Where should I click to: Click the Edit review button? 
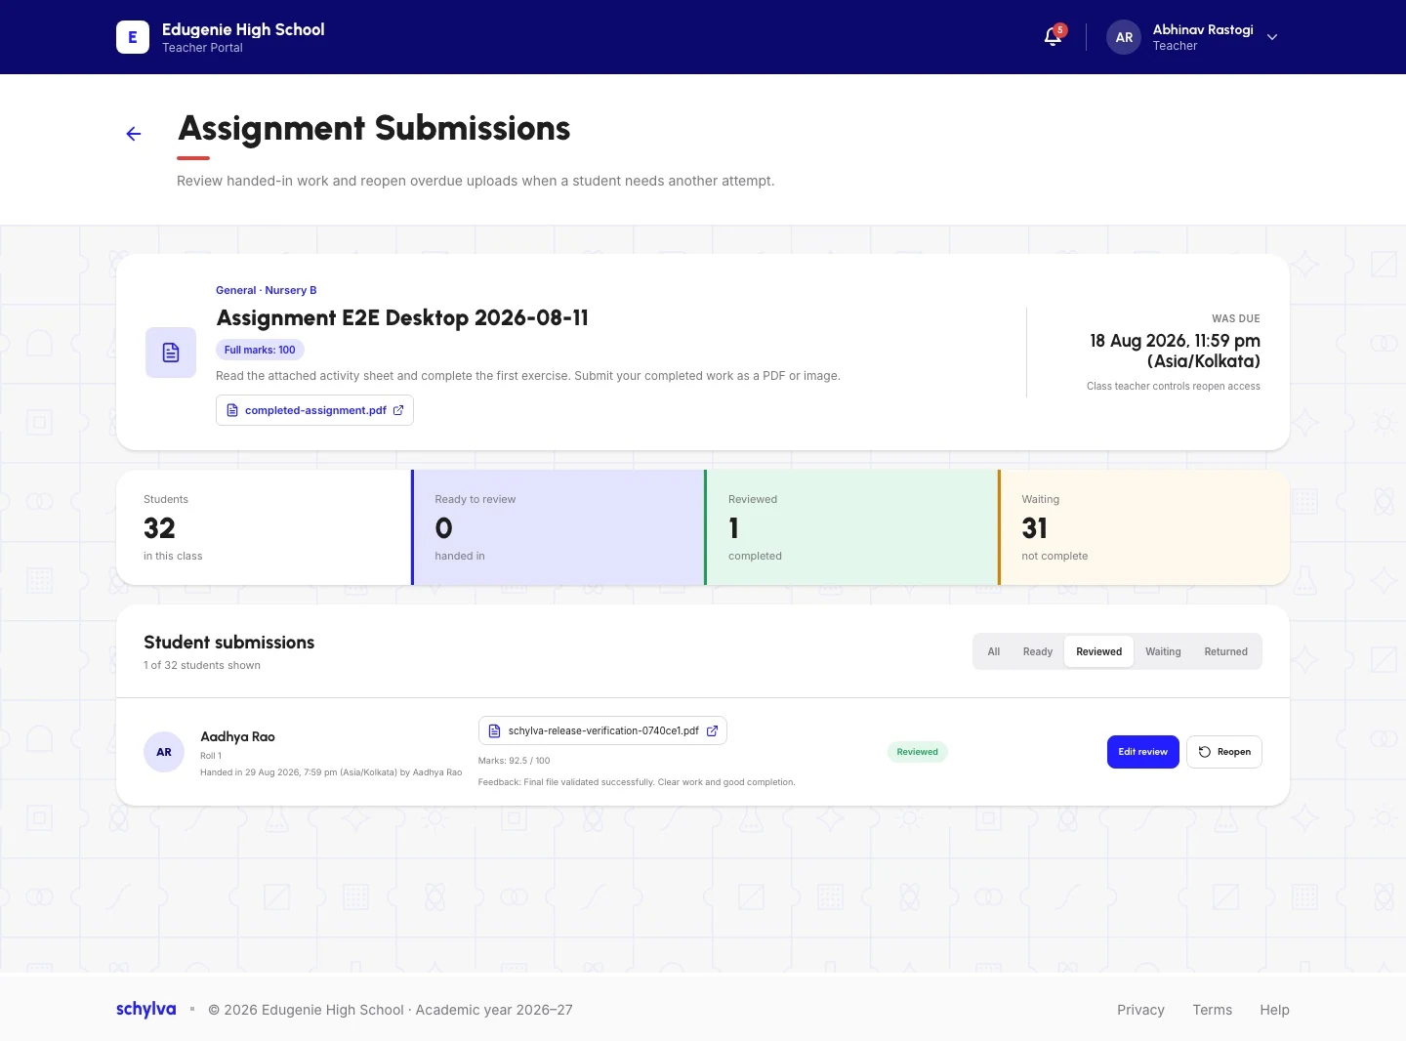pyautogui.click(x=1143, y=752)
